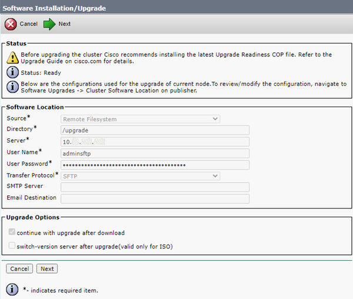
Task: Click the User Name field with adminsftp
Action: coord(155,154)
